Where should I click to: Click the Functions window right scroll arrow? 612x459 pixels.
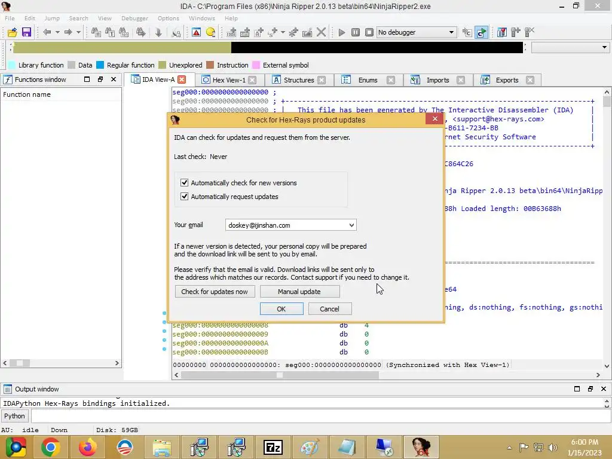coord(117,363)
